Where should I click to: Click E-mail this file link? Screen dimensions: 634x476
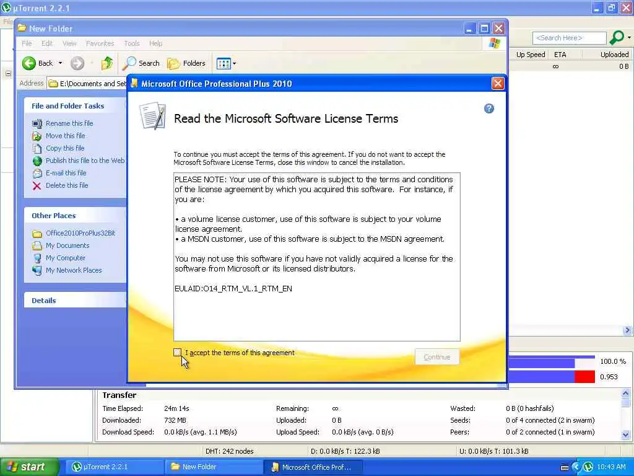(66, 173)
